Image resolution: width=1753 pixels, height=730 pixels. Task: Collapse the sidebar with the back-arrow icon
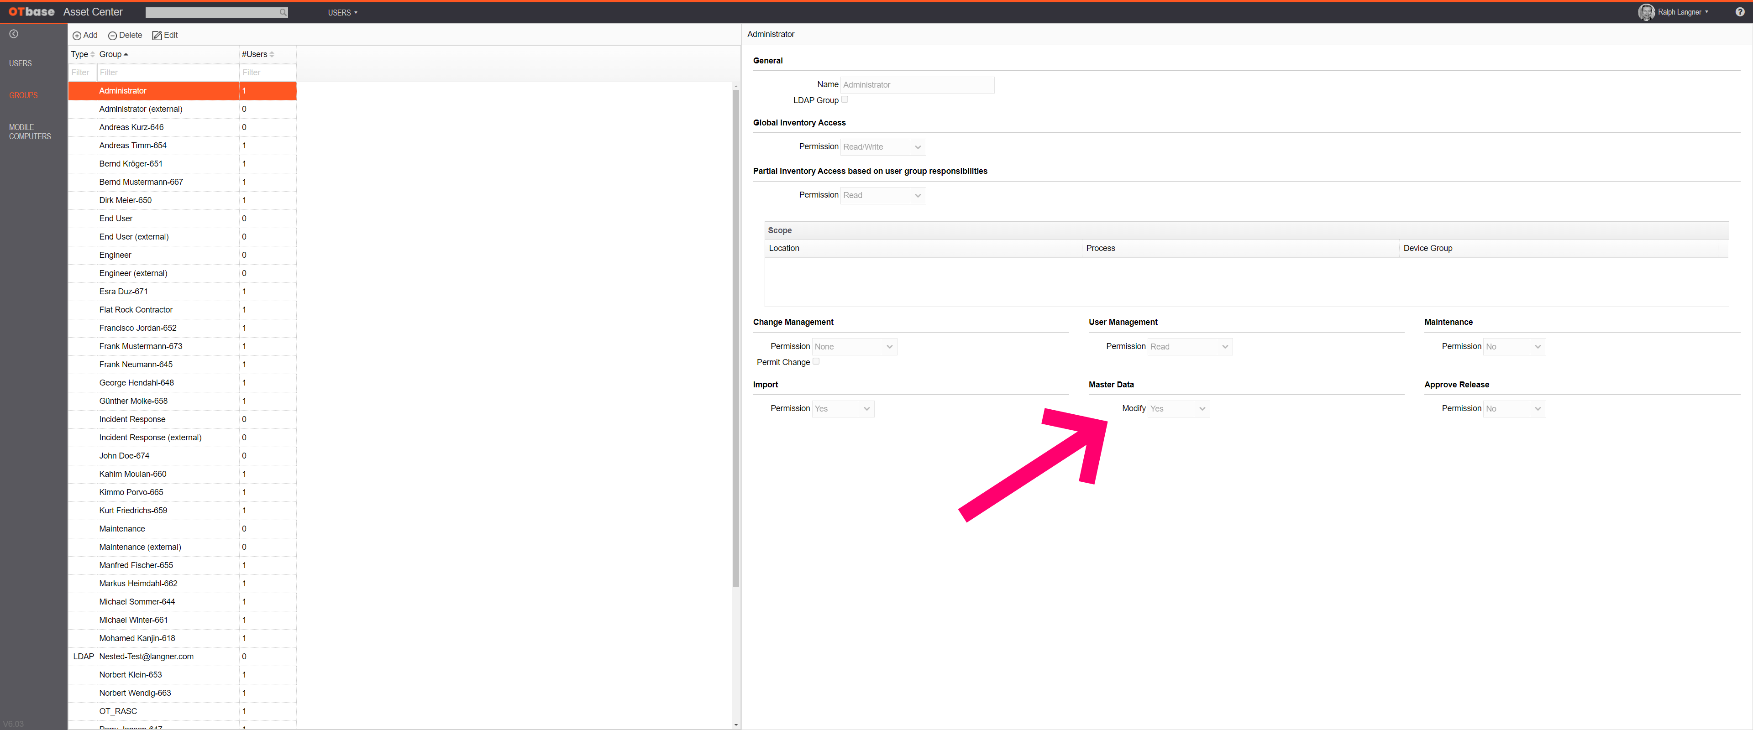[x=14, y=33]
